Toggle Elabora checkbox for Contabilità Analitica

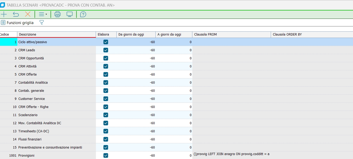(106, 82)
